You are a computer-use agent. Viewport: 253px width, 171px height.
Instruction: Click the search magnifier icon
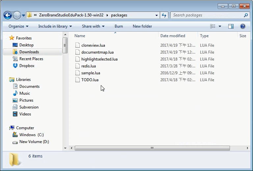246,15
